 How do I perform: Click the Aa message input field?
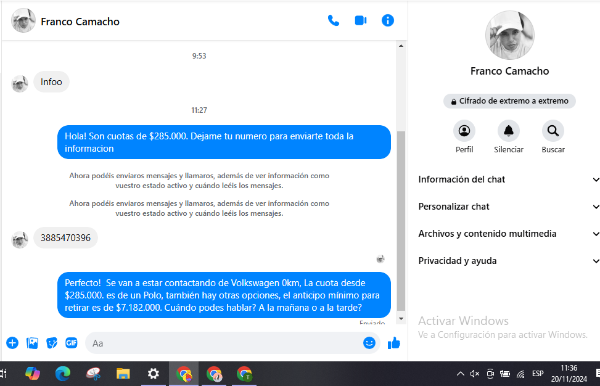click(x=222, y=343)
